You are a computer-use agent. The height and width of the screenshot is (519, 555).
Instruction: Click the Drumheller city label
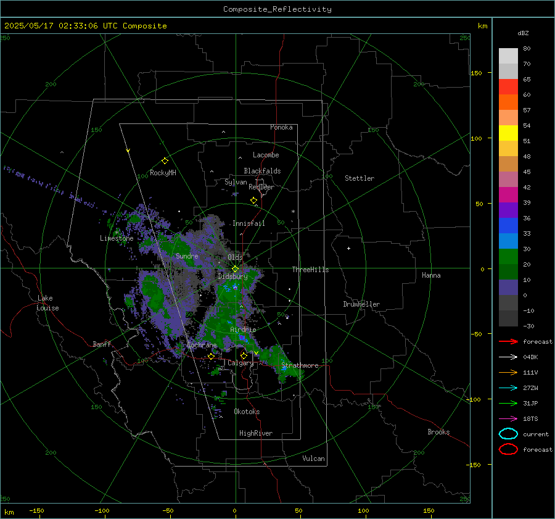tap(361, 304)
